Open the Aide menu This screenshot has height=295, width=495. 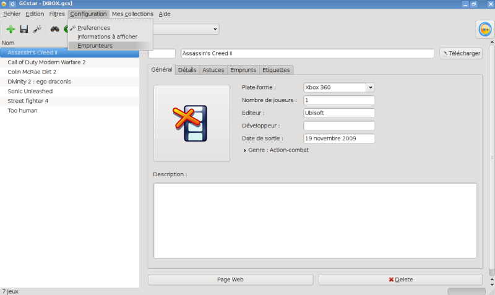point(165,14)
